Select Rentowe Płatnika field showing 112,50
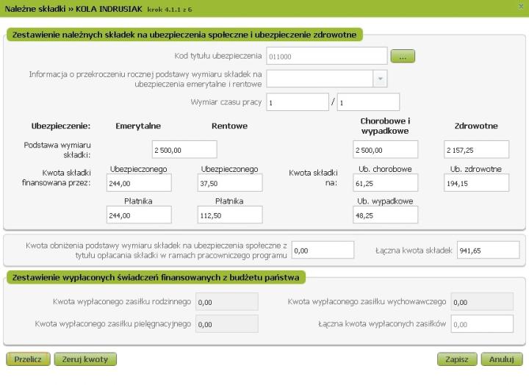529x385 pixels. tap(228, 215)
